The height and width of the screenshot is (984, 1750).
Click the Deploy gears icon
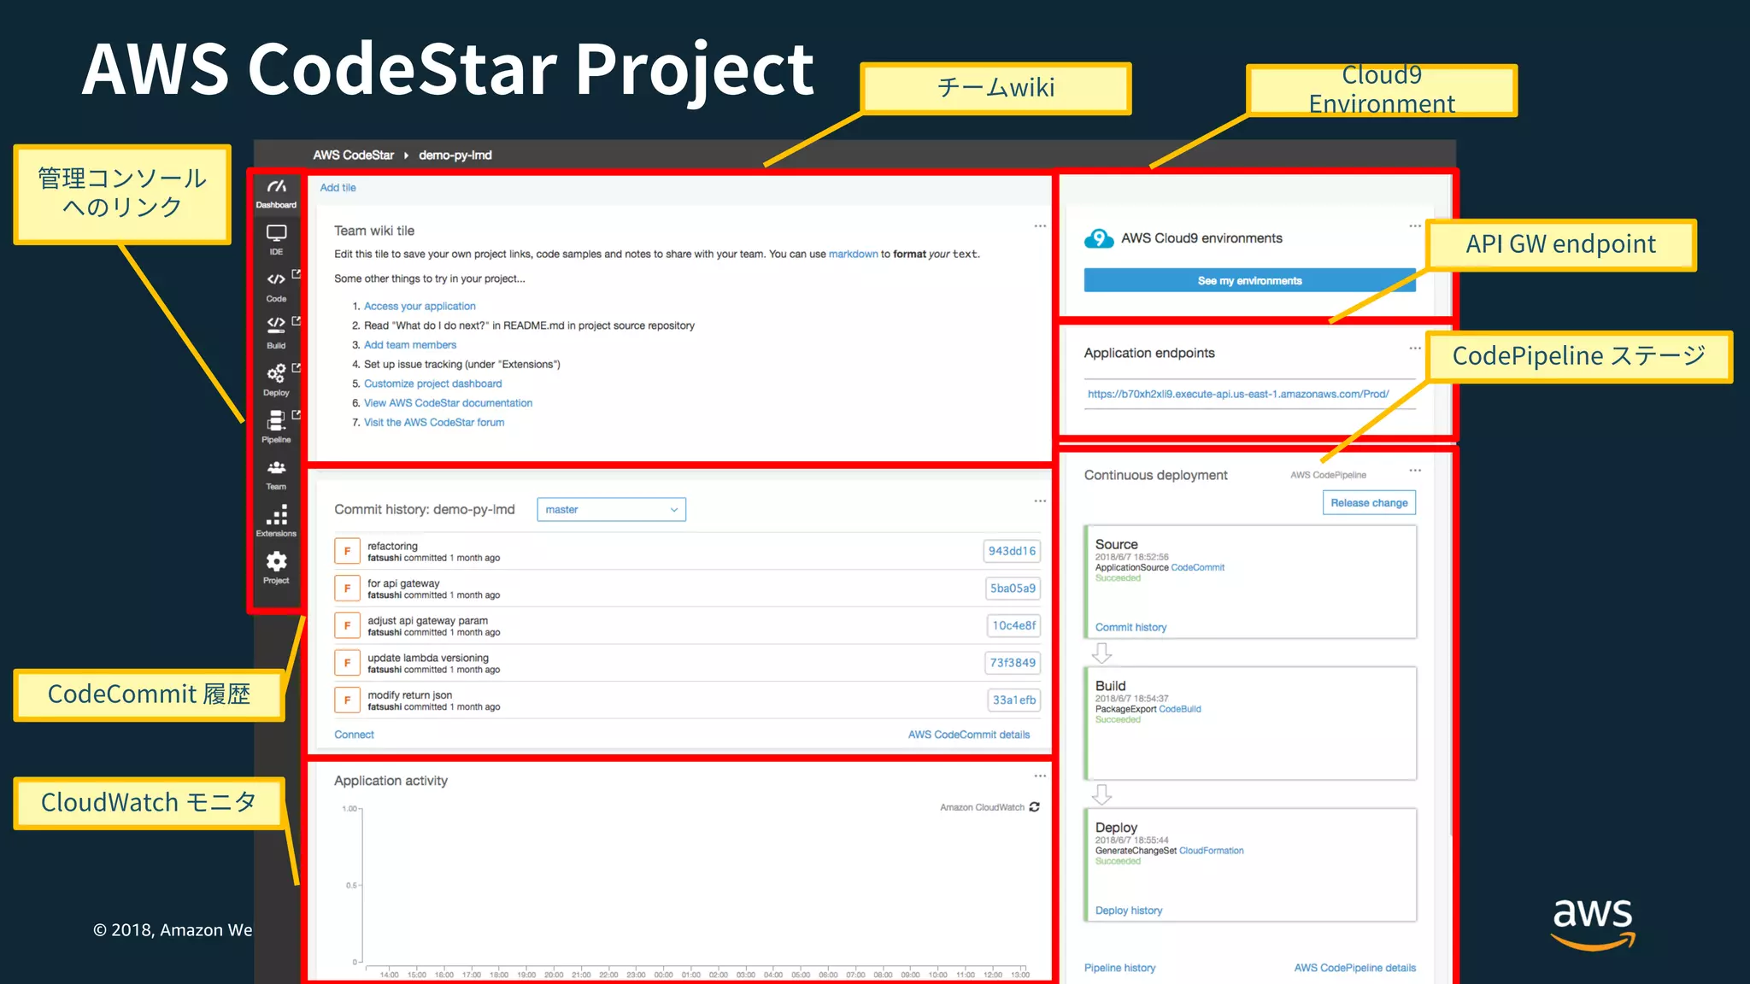click(276, 374)
